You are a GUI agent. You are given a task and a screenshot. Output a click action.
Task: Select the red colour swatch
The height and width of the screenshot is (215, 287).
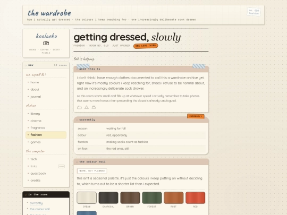[195, 197]
